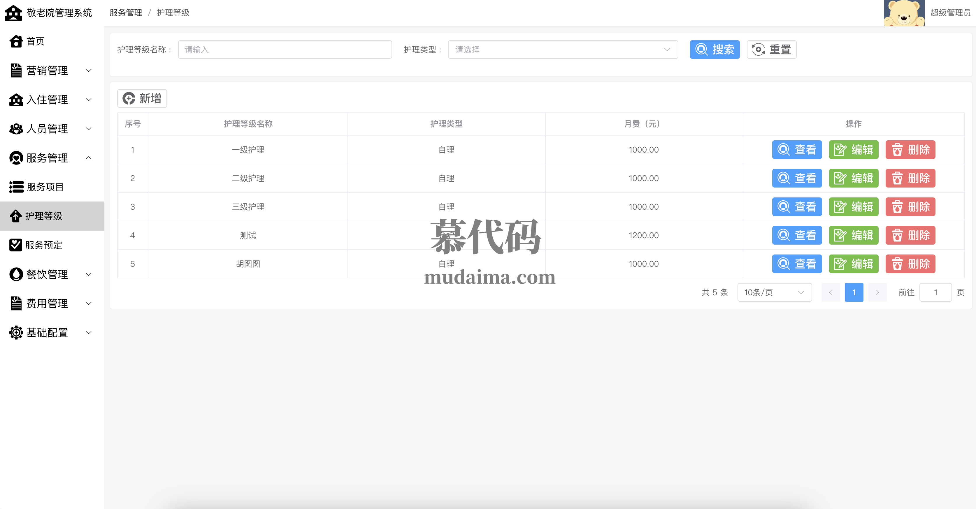Click the 人员管理 people icon
Screen dimensions: 976x509
16,129
